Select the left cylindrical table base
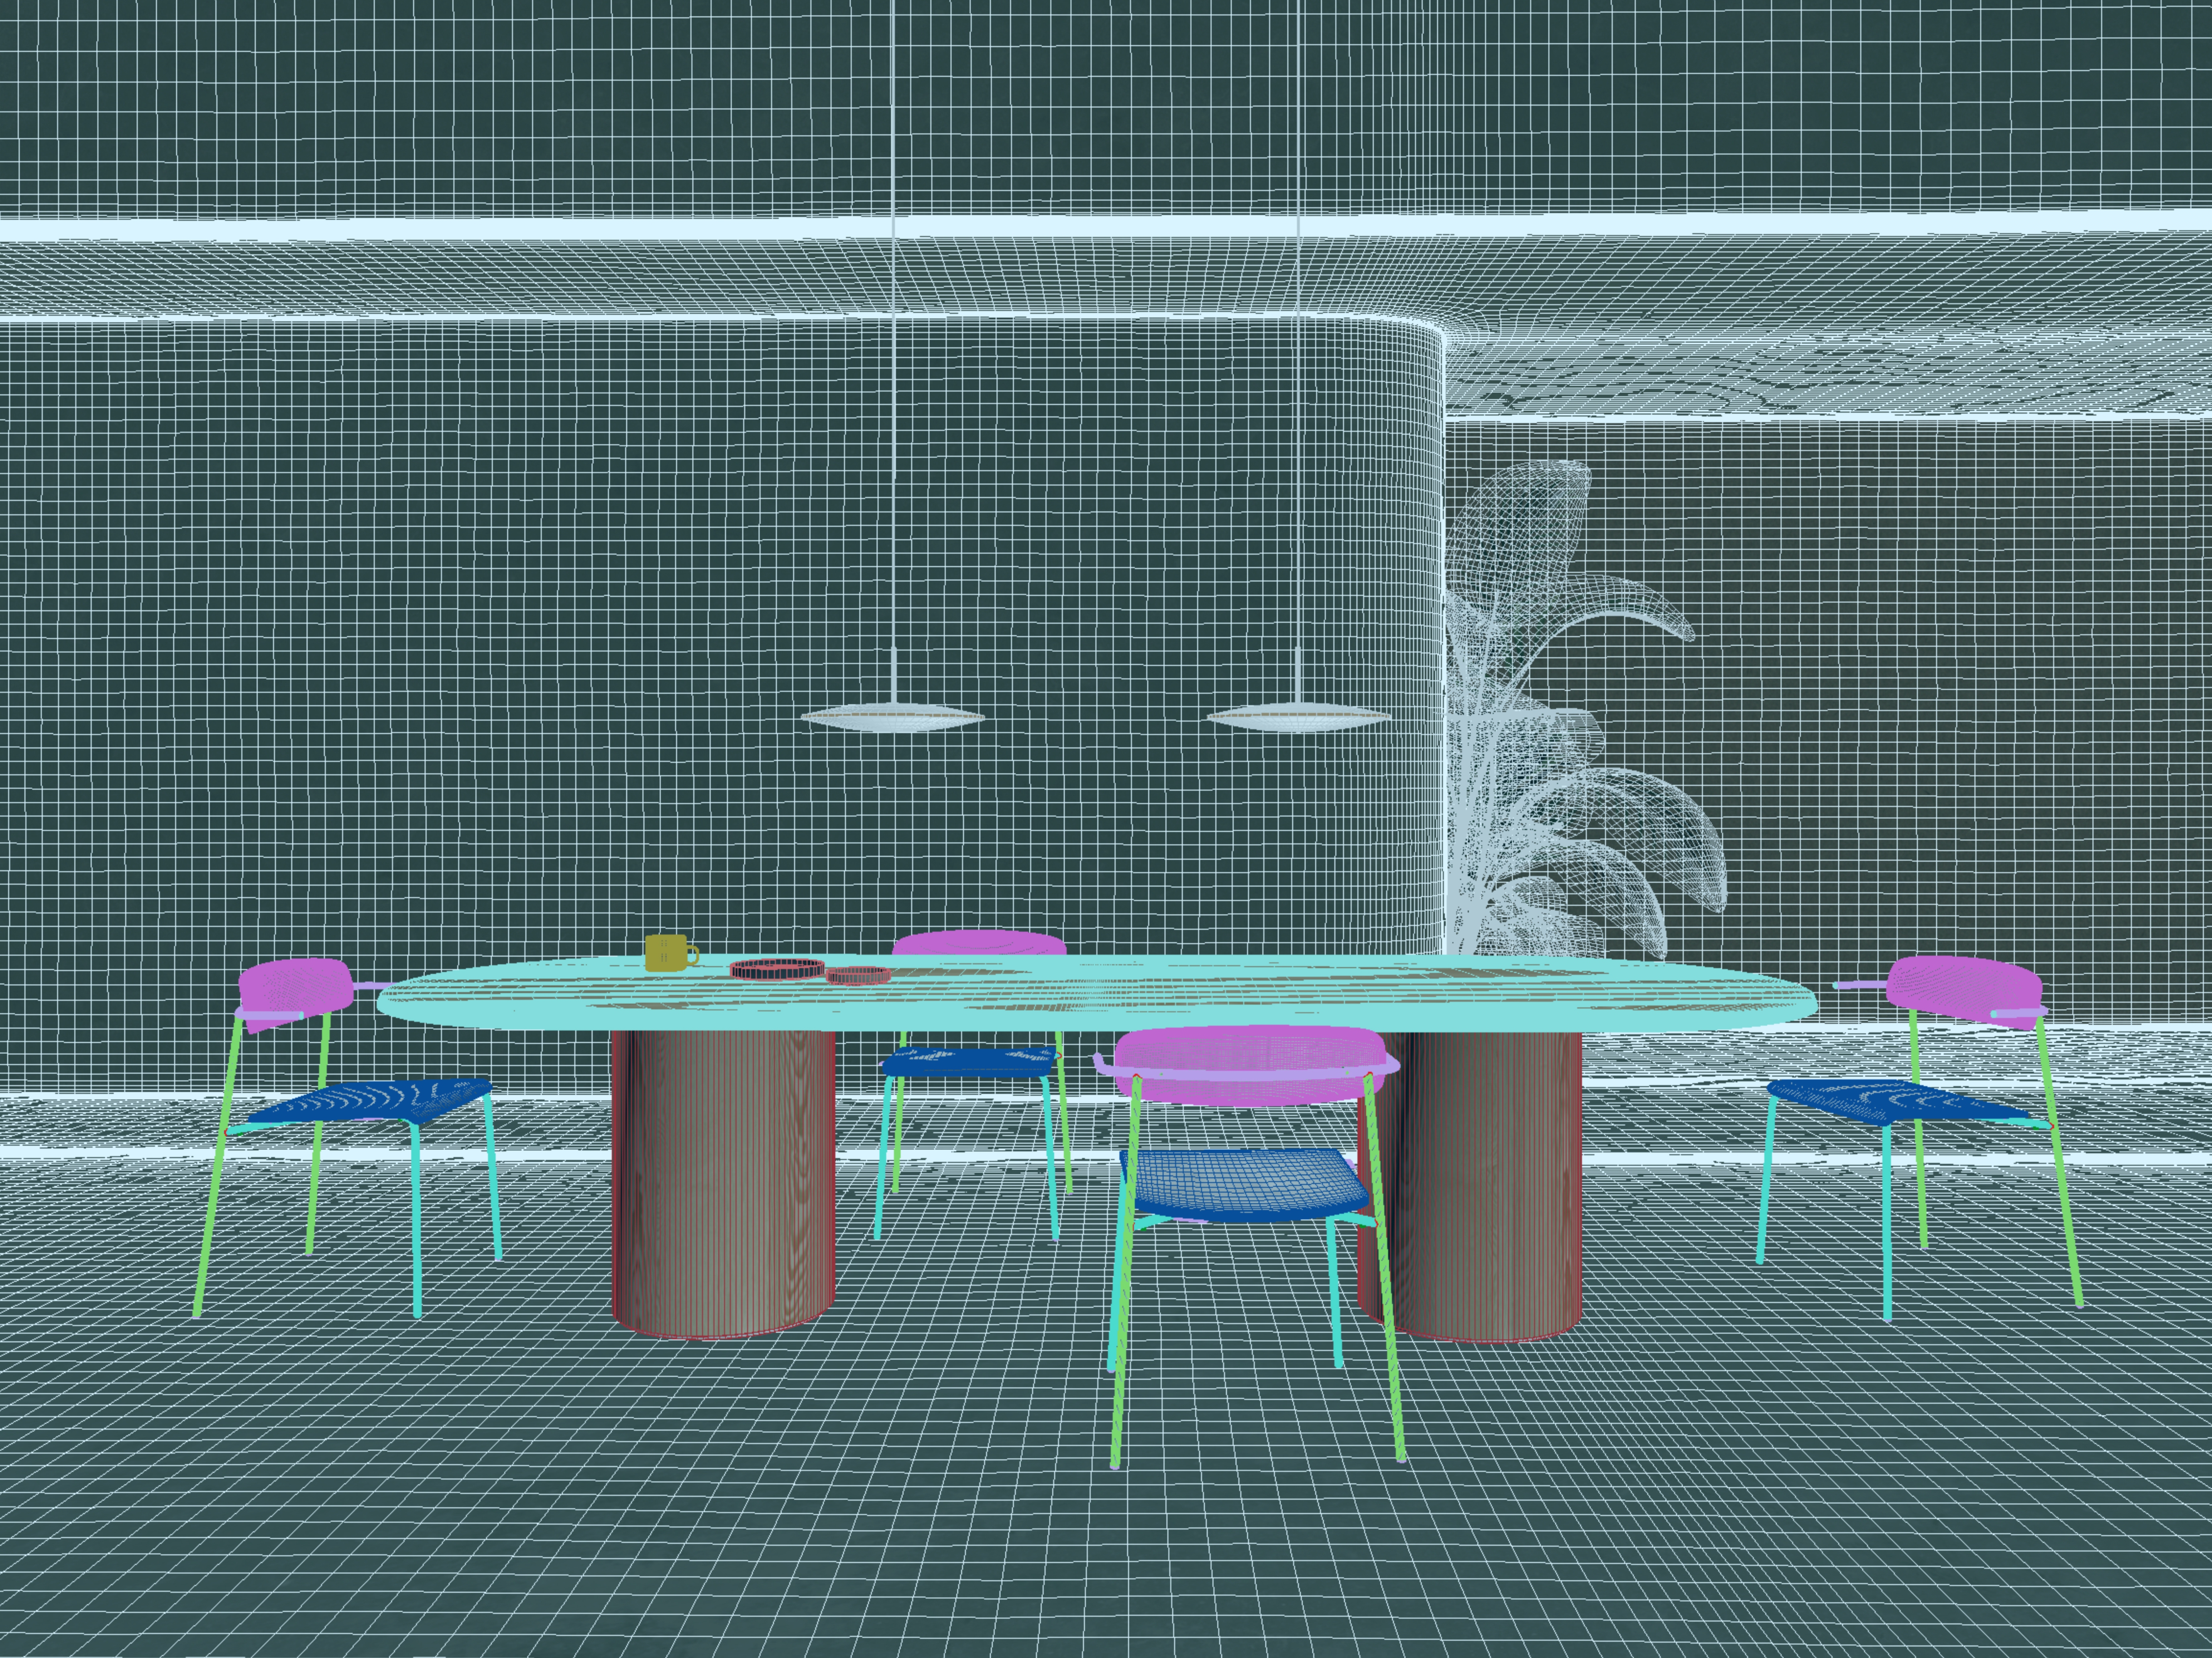 click(723, 1184)
